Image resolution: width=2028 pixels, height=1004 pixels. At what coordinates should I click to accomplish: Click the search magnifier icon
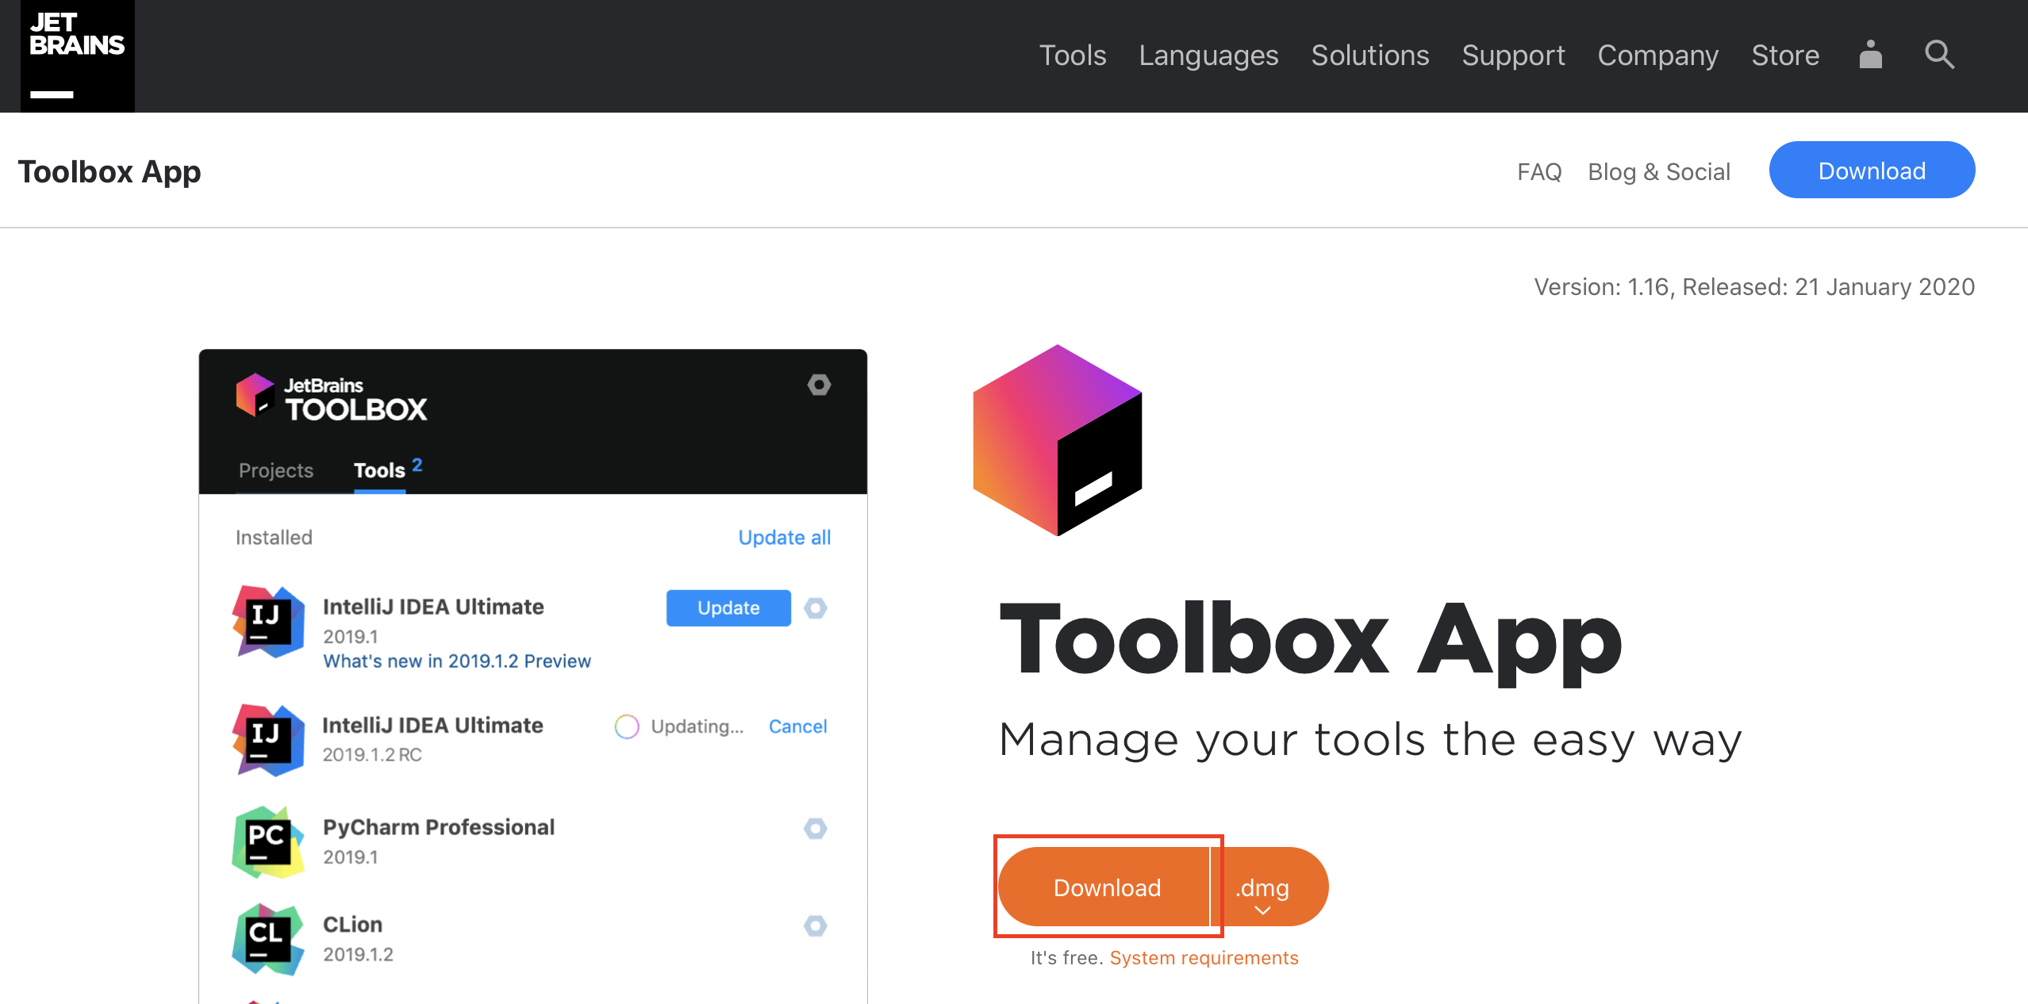(x=1939, y=55)
